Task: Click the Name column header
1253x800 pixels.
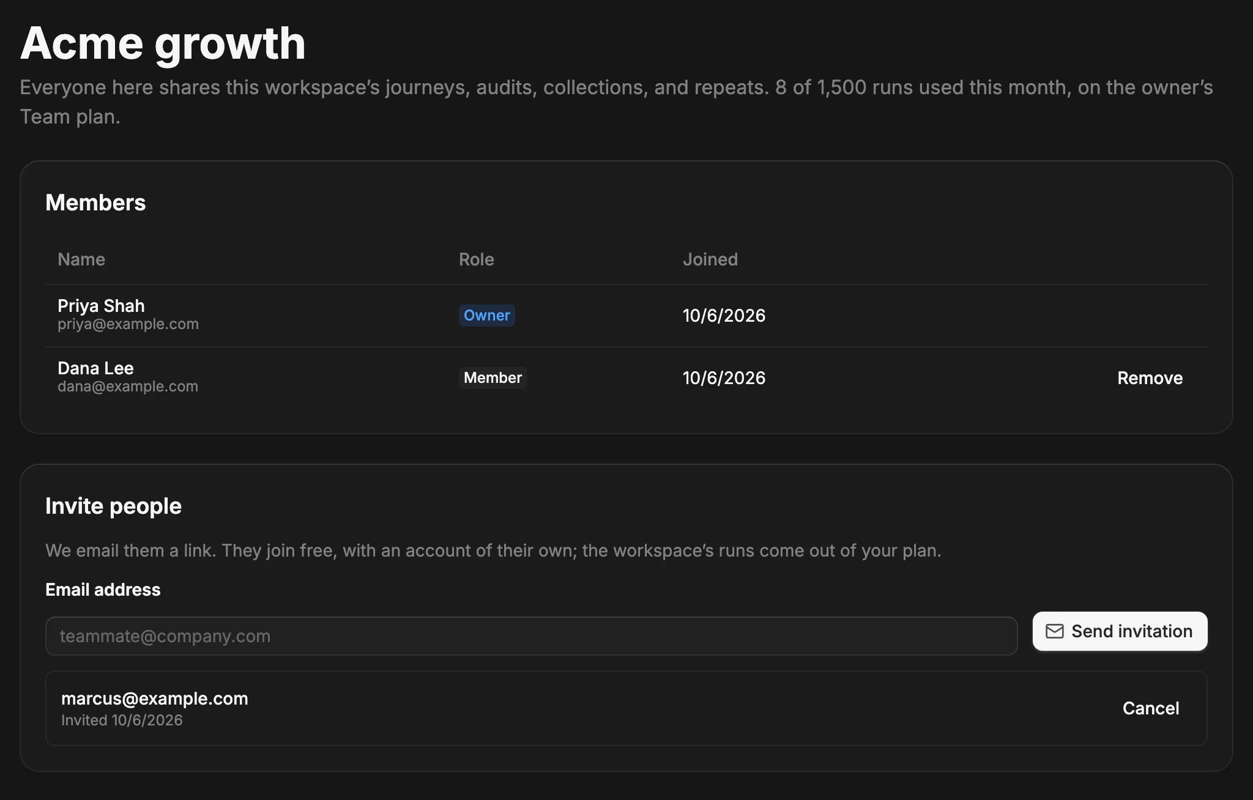Action: pyautogui.click(x=81, y=259)
